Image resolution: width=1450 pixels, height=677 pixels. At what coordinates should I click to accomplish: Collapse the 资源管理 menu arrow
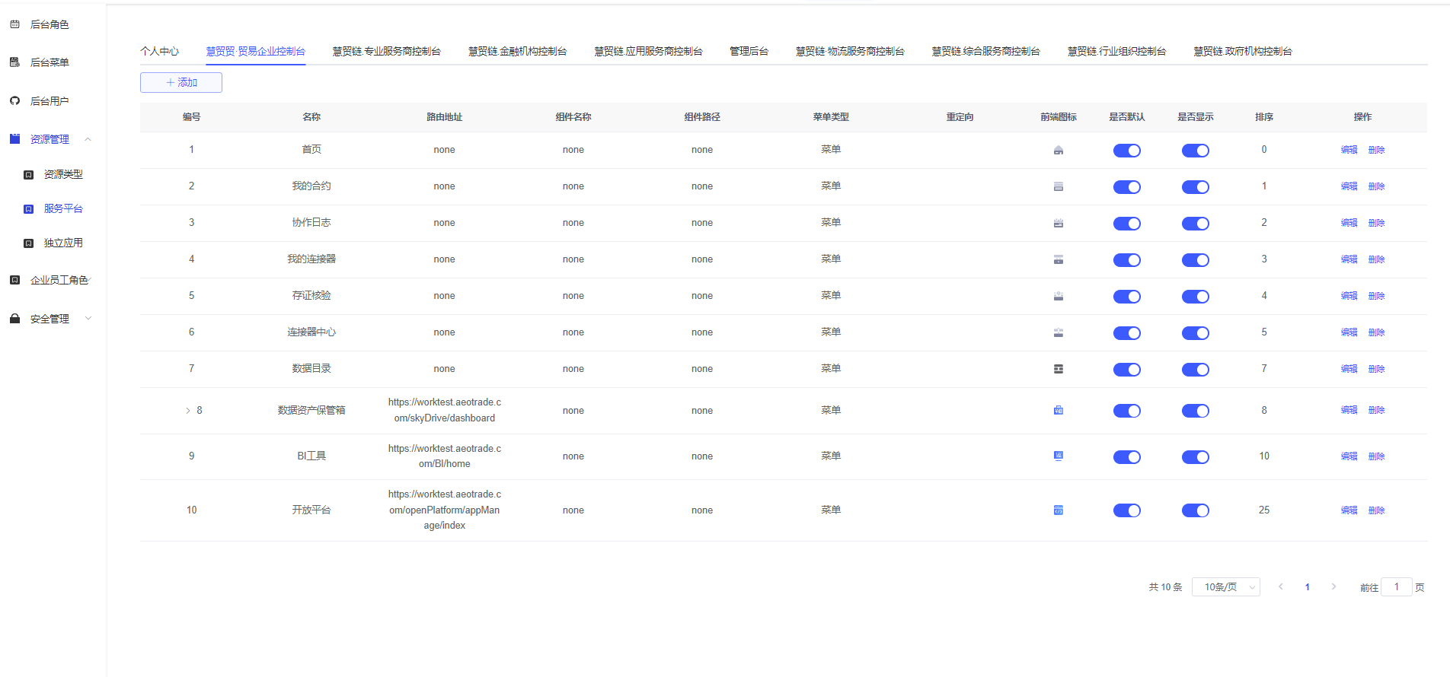click(88, 139)
